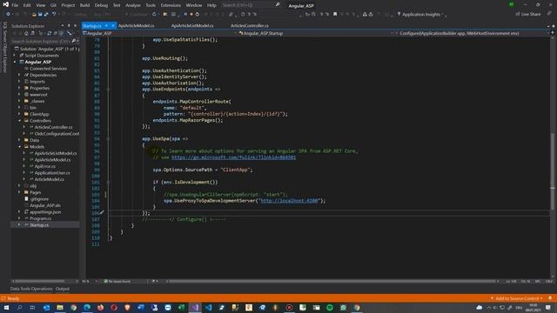This screenshot has width=557, height=313.
Task: Pin the Solution Explorer panel with auto-hide icon
Action: (69, 25)
